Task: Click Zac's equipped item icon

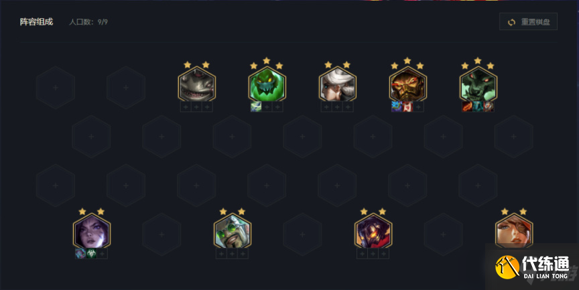Action: [256, 107]
